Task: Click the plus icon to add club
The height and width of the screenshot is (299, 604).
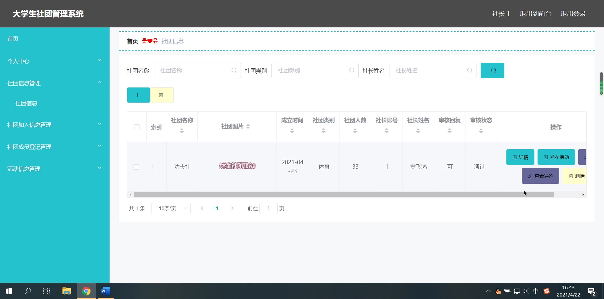Action: pos(138,95)
